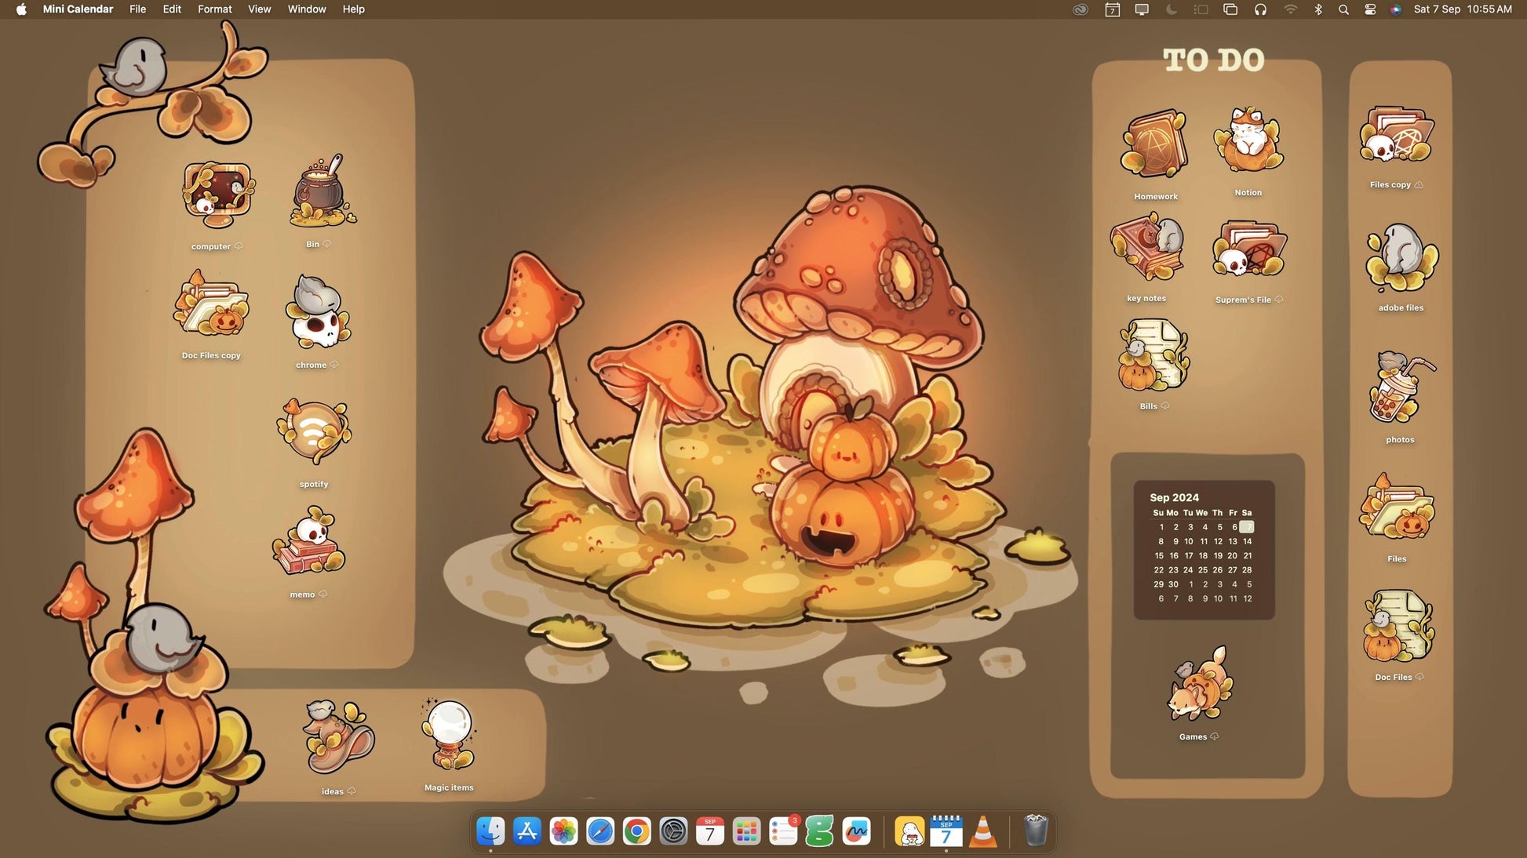The height and width of the screenshot is (858, 1527).
Task: Select September 14 in calendar widget
Action: pos(1247,541)
